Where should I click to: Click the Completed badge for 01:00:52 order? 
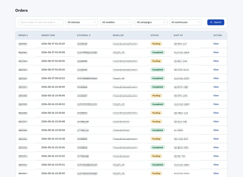(157, 70)
